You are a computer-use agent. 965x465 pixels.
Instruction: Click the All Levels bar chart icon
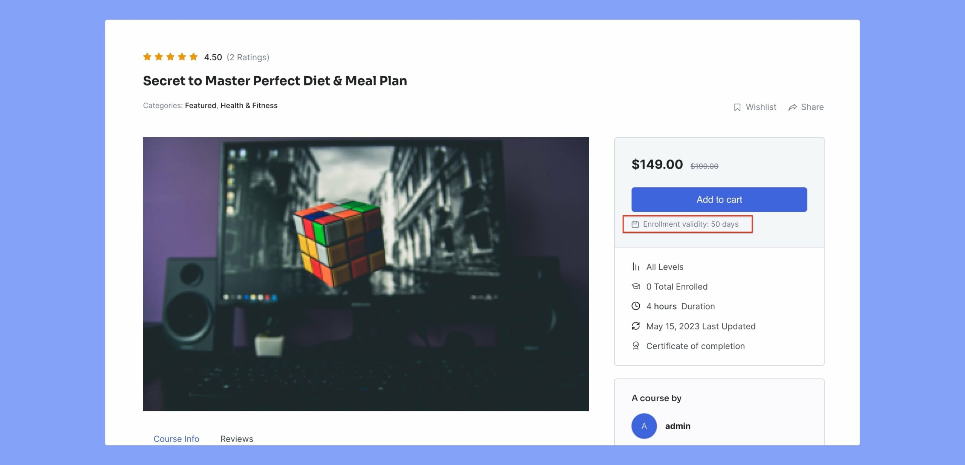tap(636, 267)
